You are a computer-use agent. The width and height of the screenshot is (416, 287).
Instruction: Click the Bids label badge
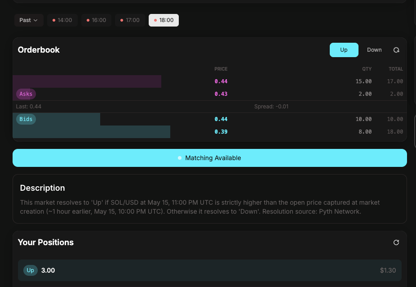tap(26, 119)
